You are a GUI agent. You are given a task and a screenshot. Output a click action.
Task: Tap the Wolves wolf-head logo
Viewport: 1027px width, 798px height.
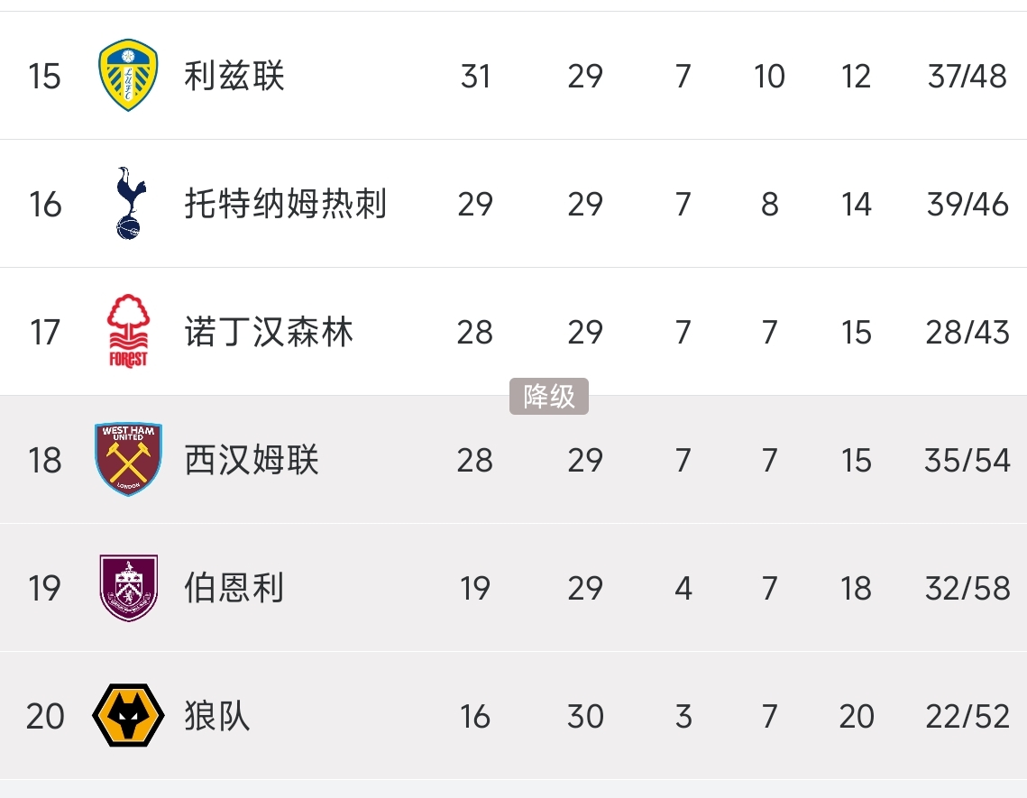coord(128,716)
